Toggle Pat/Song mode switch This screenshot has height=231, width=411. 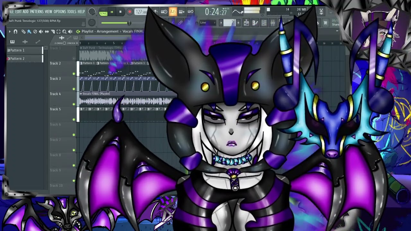point(103,12)
